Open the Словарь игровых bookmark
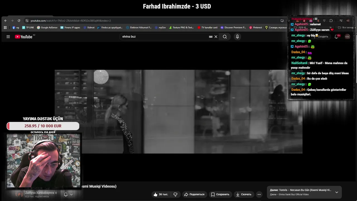Image resolution: width=357 pixels, height=201 pixels. tap(276, 28)
